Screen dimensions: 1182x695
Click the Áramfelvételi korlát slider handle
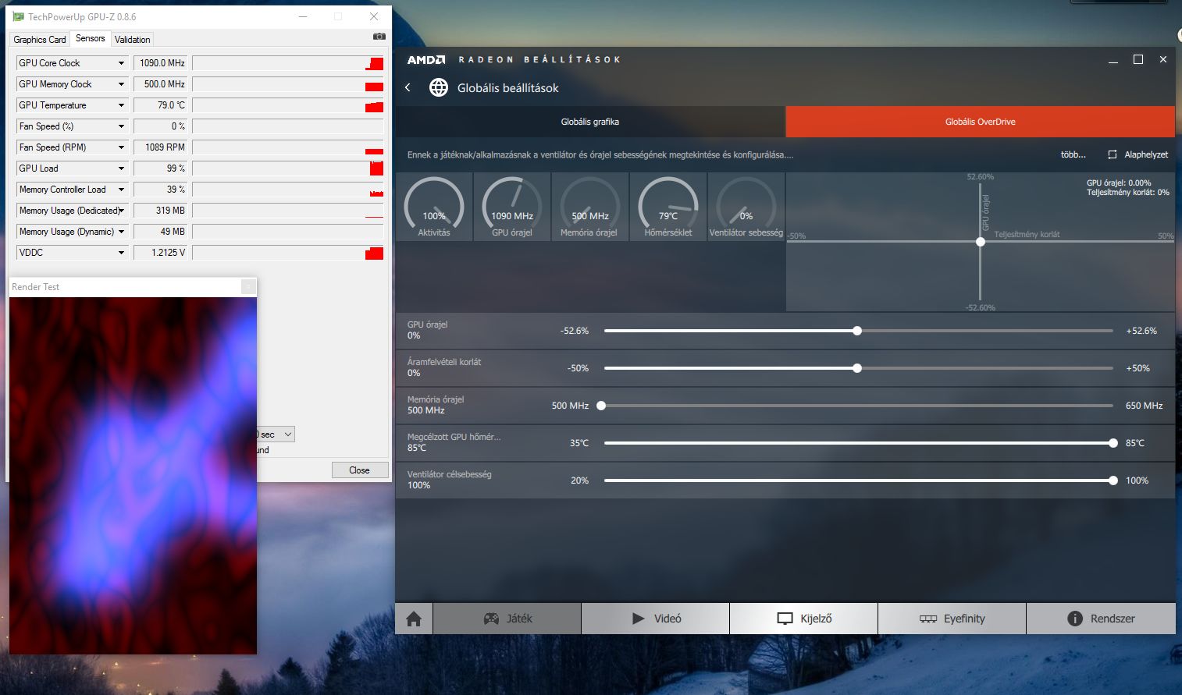tap(857, 368)
